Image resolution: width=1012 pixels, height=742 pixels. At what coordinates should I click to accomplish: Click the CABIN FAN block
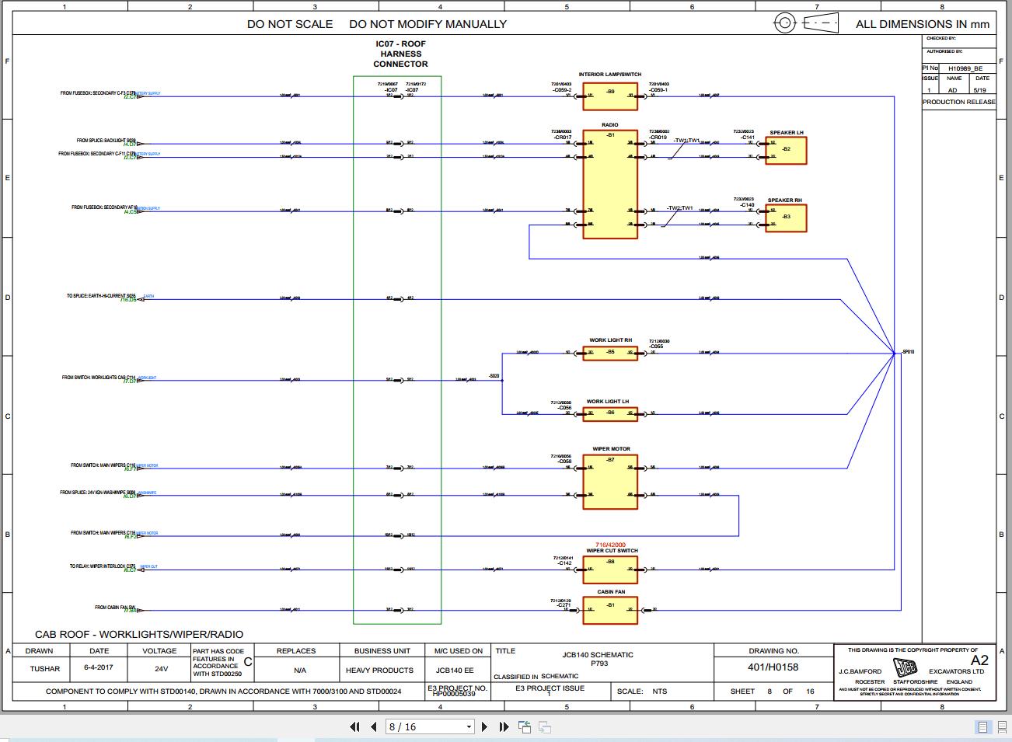tap(610, 610)
